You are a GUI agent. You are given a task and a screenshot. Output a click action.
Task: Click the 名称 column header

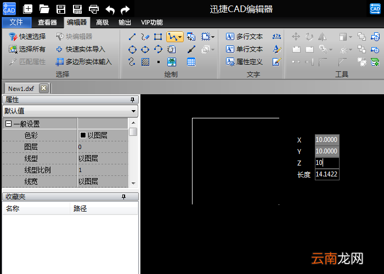click(x=36, y=209)
